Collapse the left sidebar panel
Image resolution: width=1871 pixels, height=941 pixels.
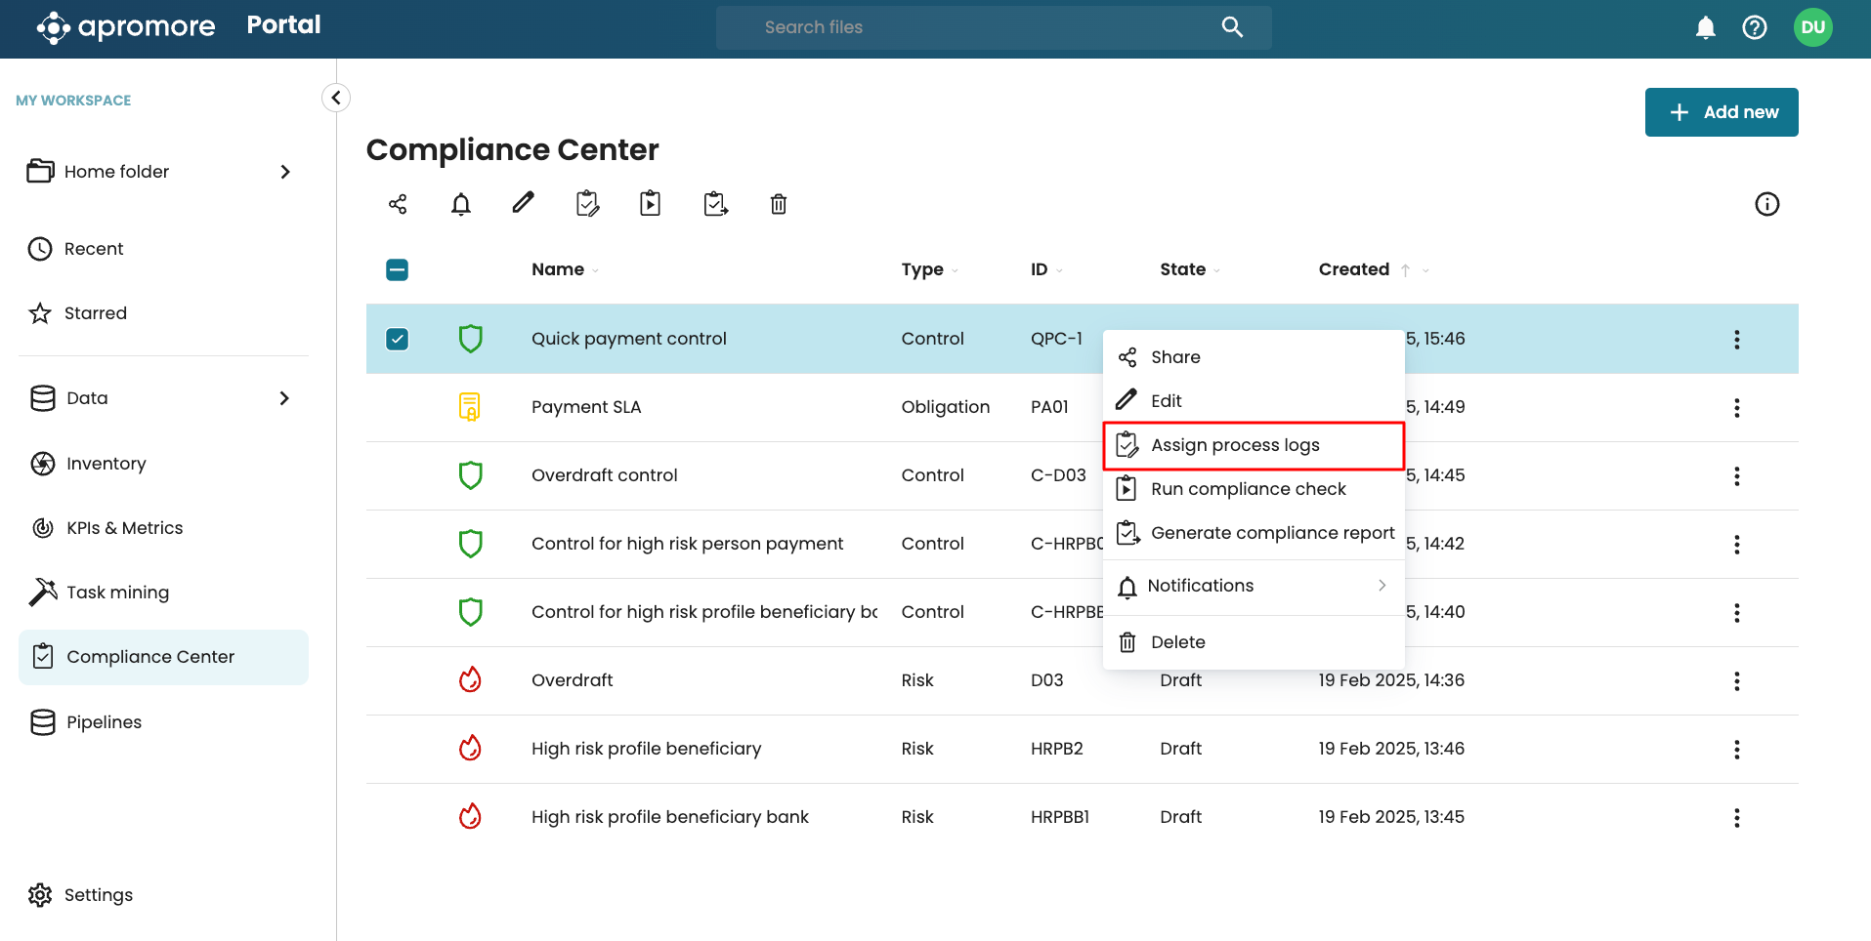pos(336,98)
